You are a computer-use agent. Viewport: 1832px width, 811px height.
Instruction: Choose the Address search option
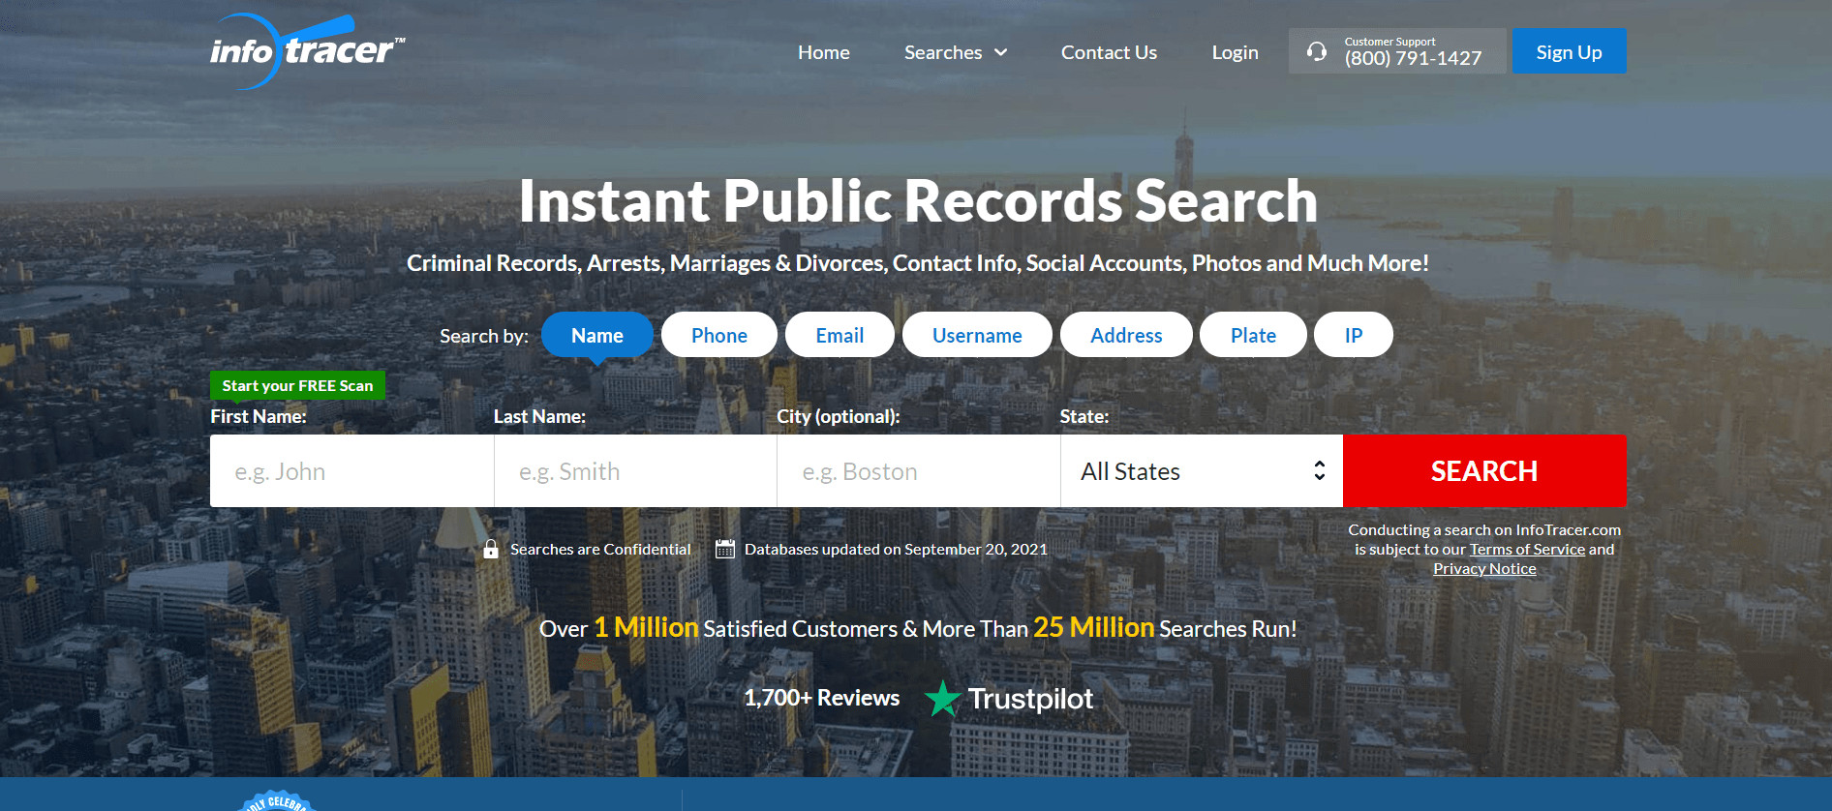[1126, 335]
